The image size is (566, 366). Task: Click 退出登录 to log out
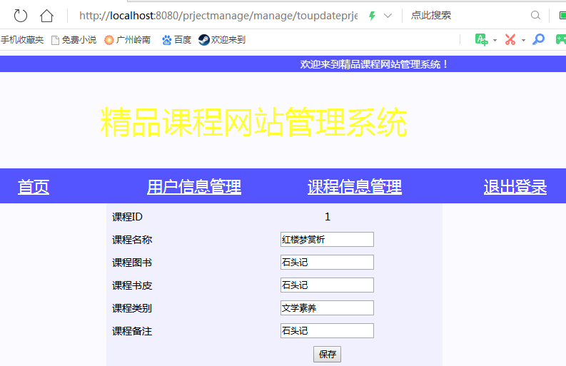click(x=515, y=187)
